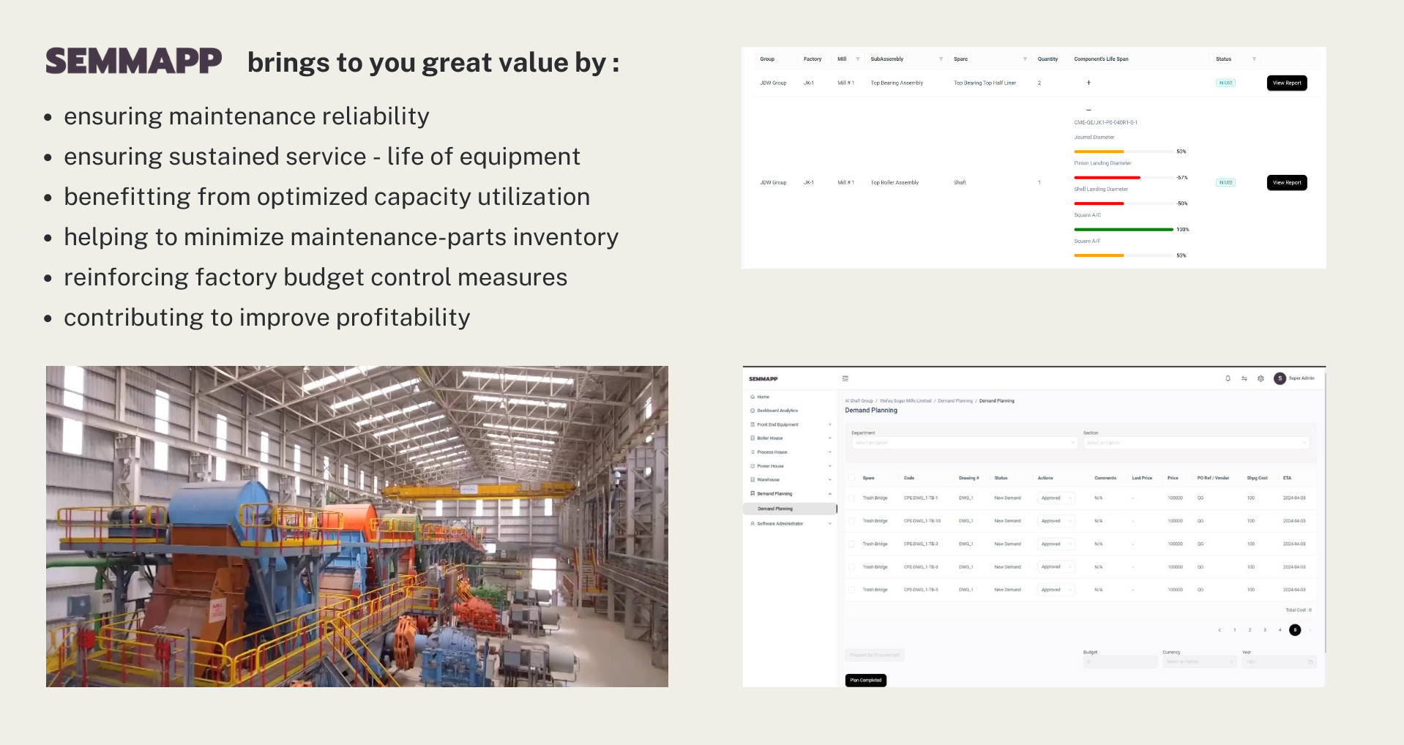Click the green Square A/C progress bar
Viewport: 1404px width, 745px height.
coord(1123,230)
